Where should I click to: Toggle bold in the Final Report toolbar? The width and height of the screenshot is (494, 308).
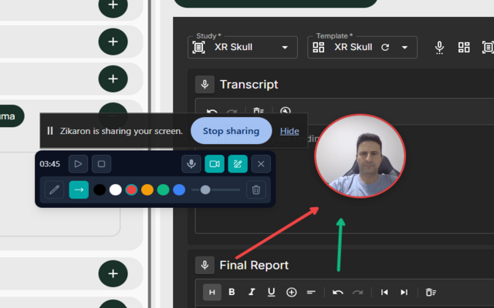[232, 292]
